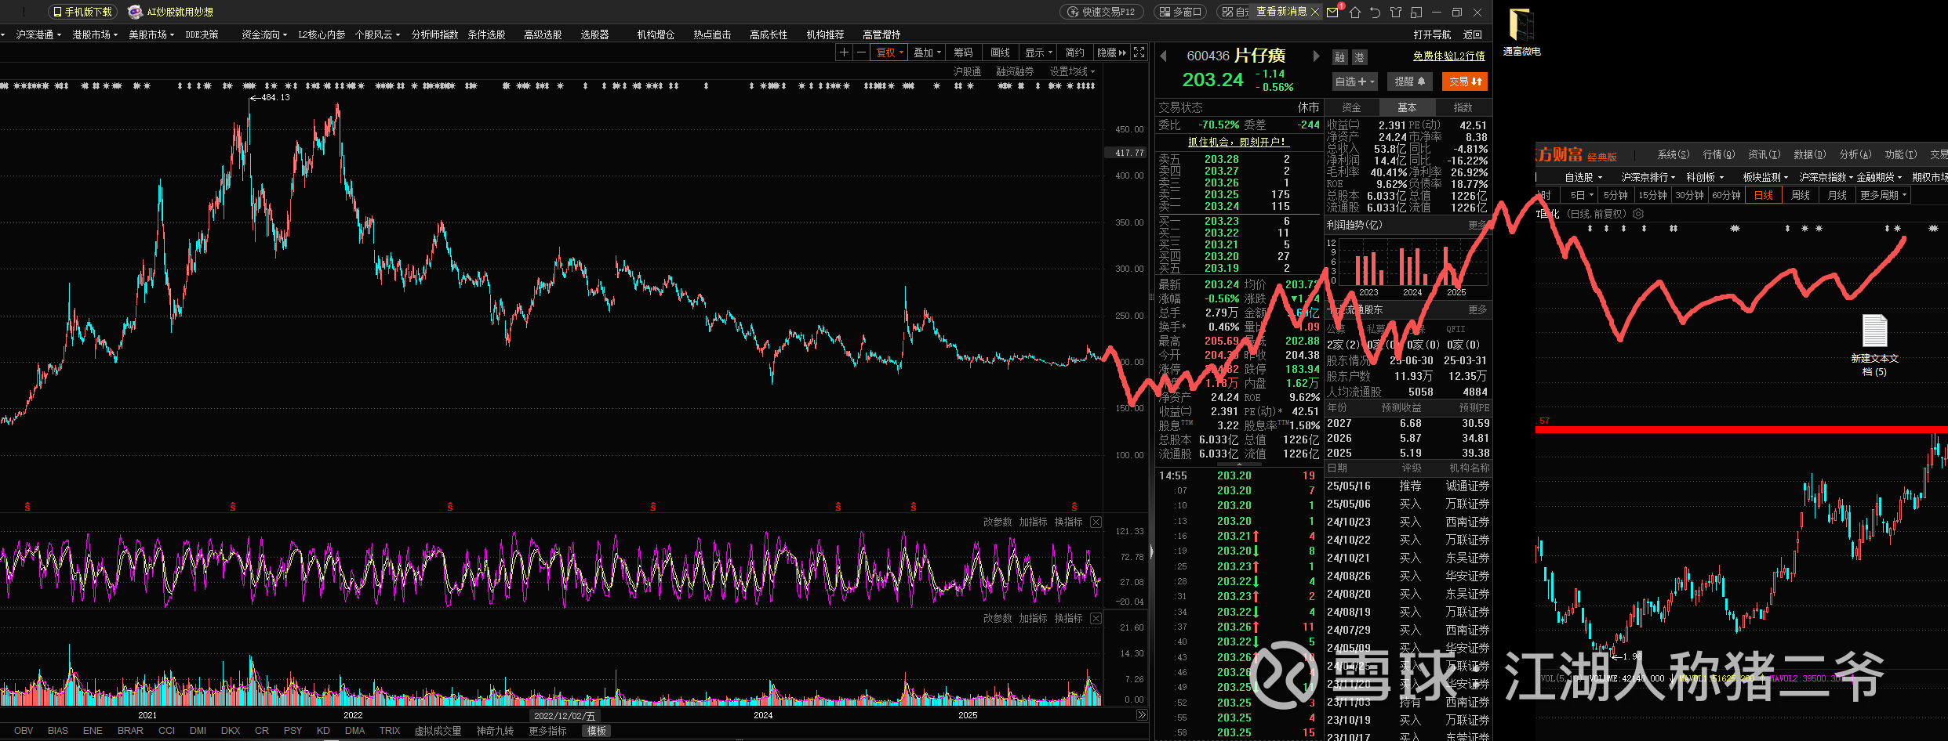Toggle 融资融券 overlay on chart

(x=1015, y=71)
